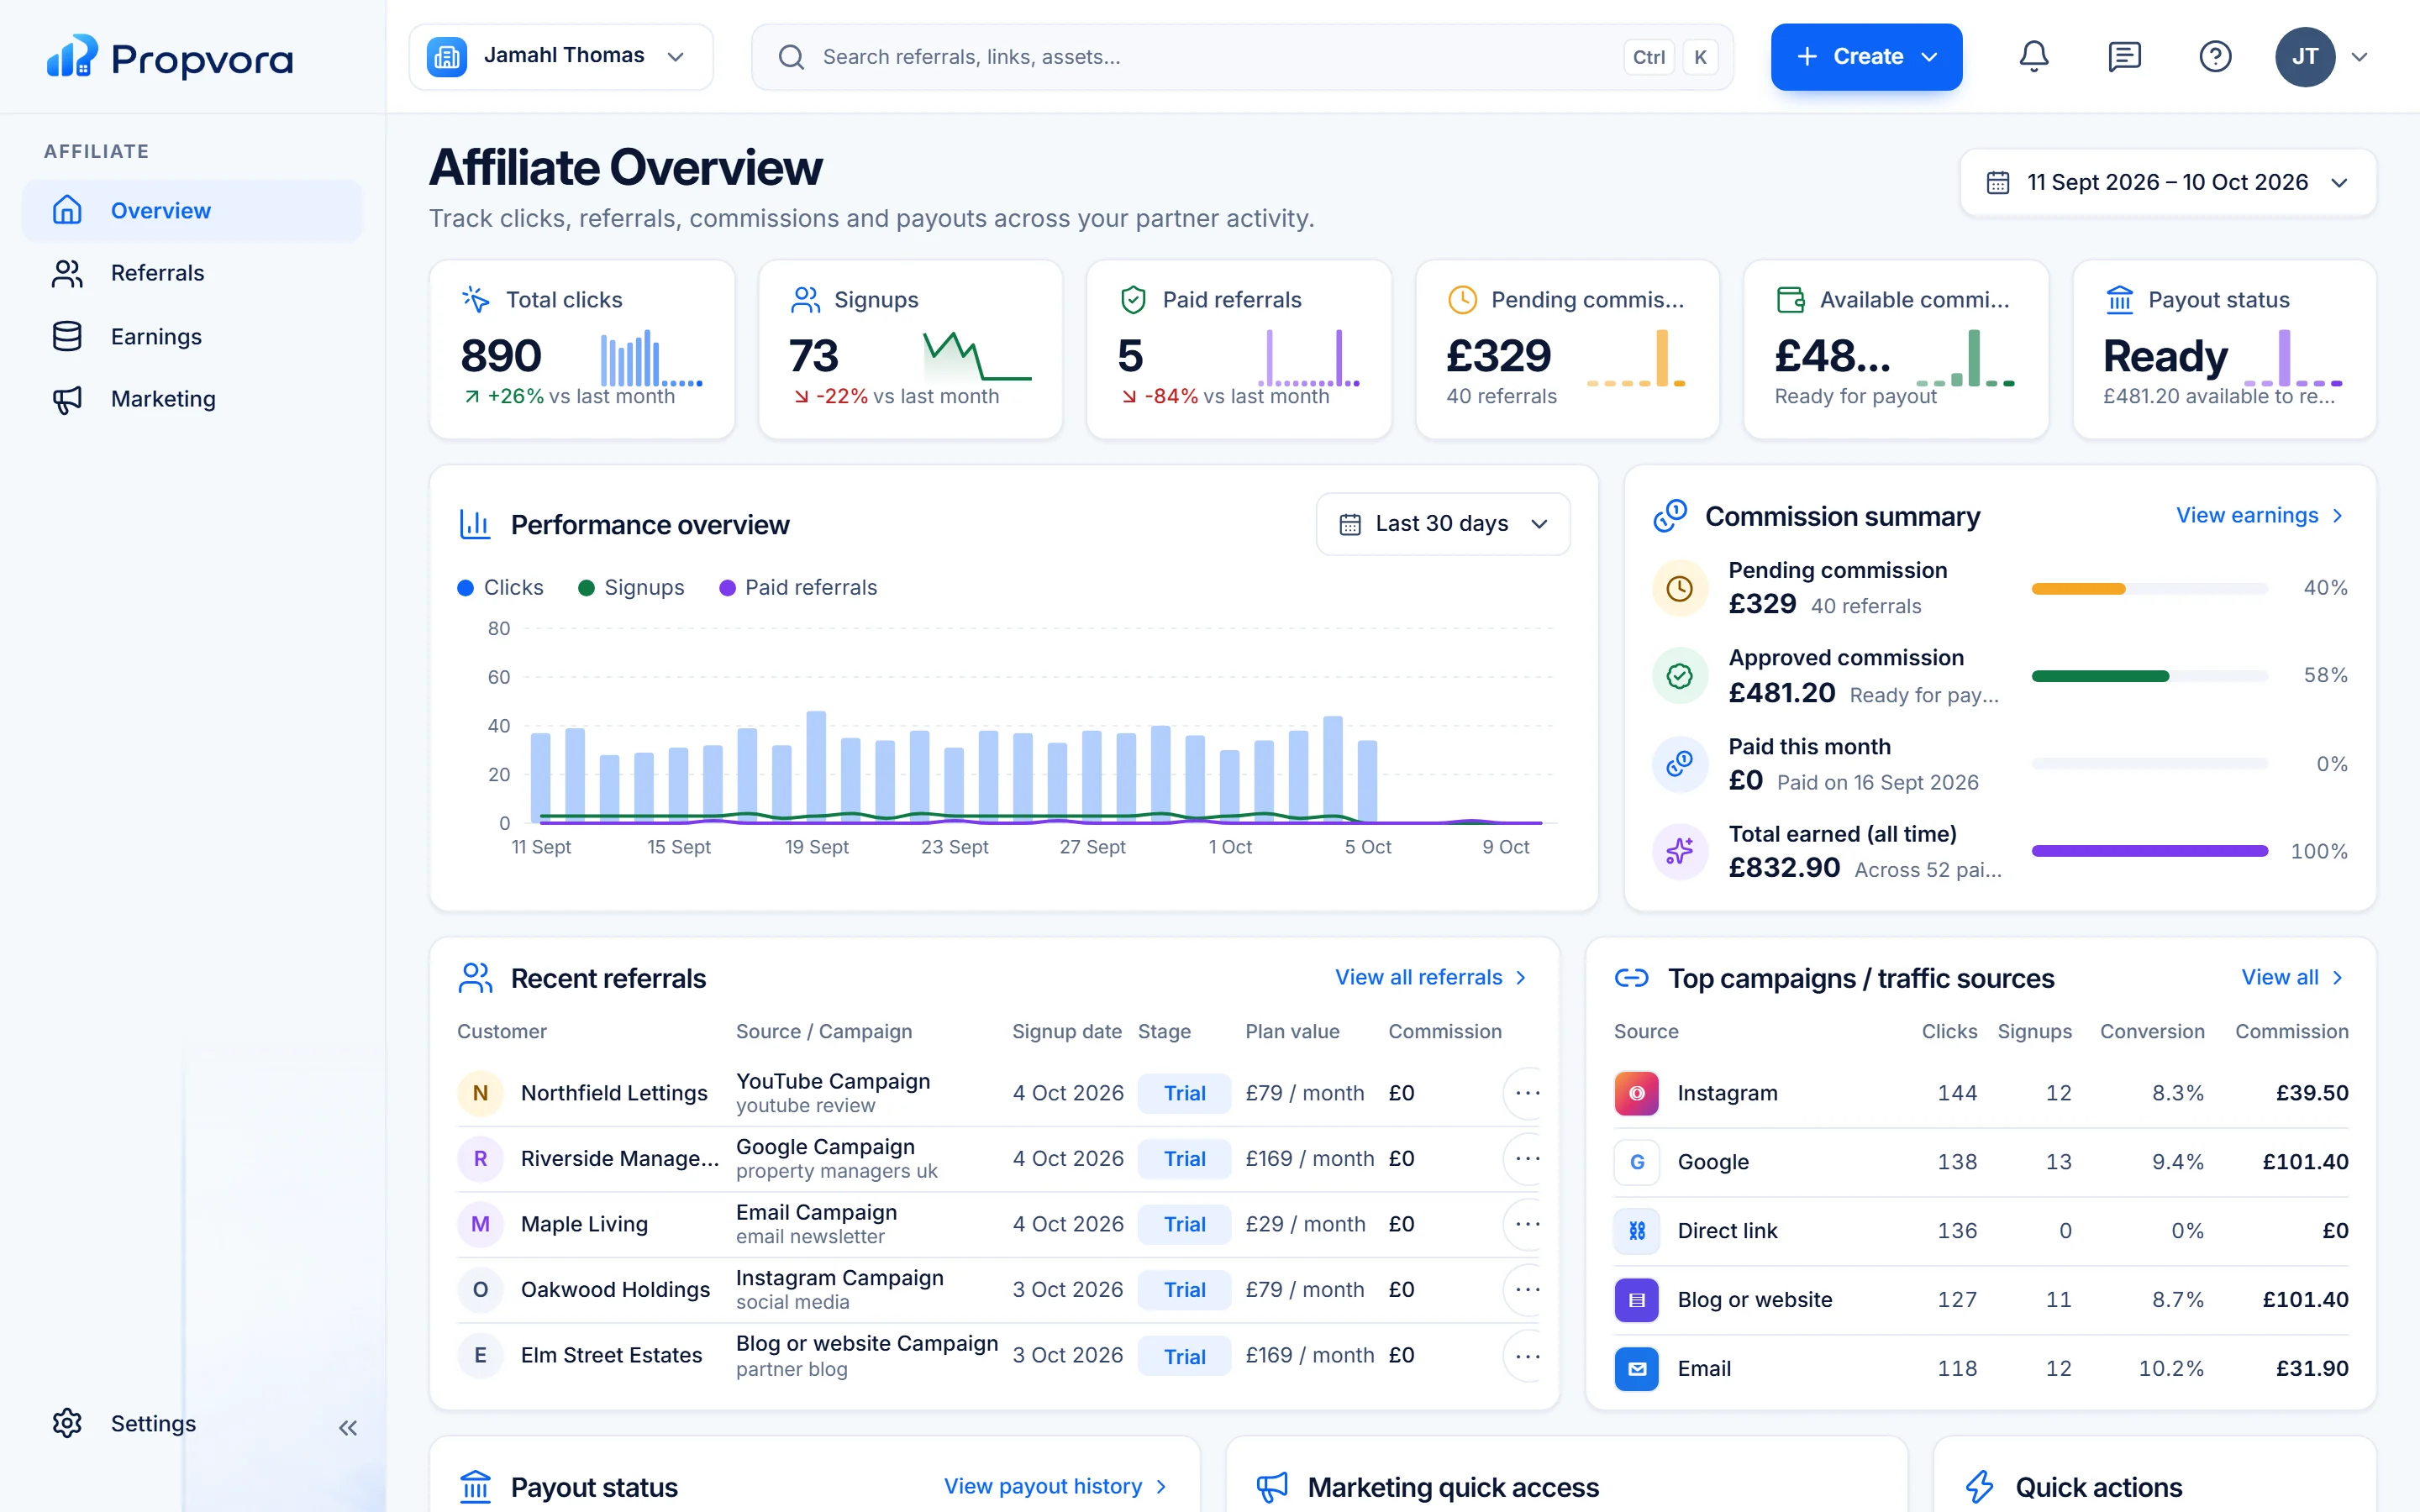The height and width of the screenshot is (1512, 2420).
Task: Open Earnings in the sidebar
Action: pos(192,337)
